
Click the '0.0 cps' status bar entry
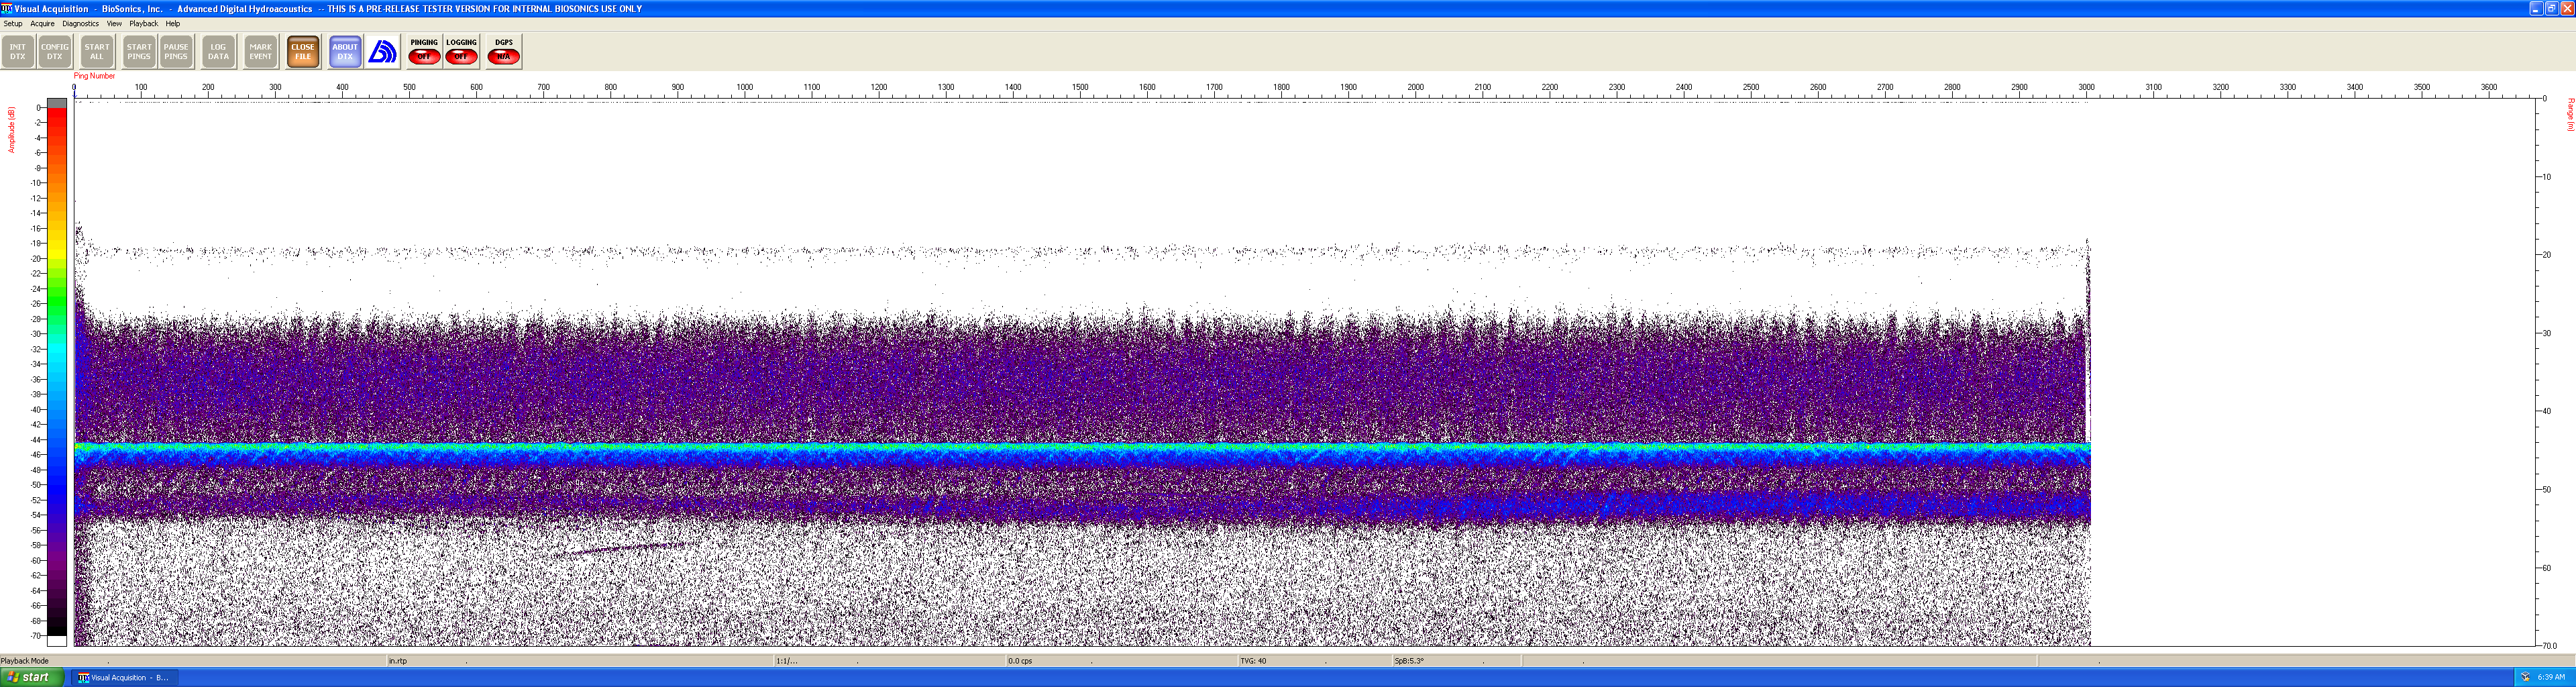click(1020, 661)
